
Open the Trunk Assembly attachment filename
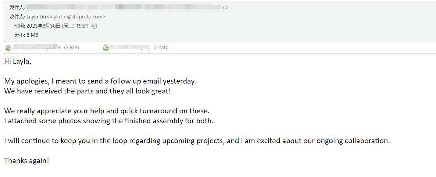tap(37, 47)
